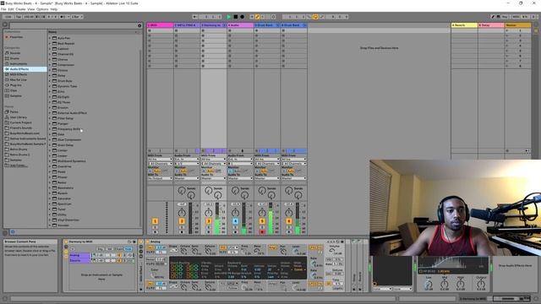Click track 6 pan knob
Screen dimensions: 541x304
tap(289, 213)
